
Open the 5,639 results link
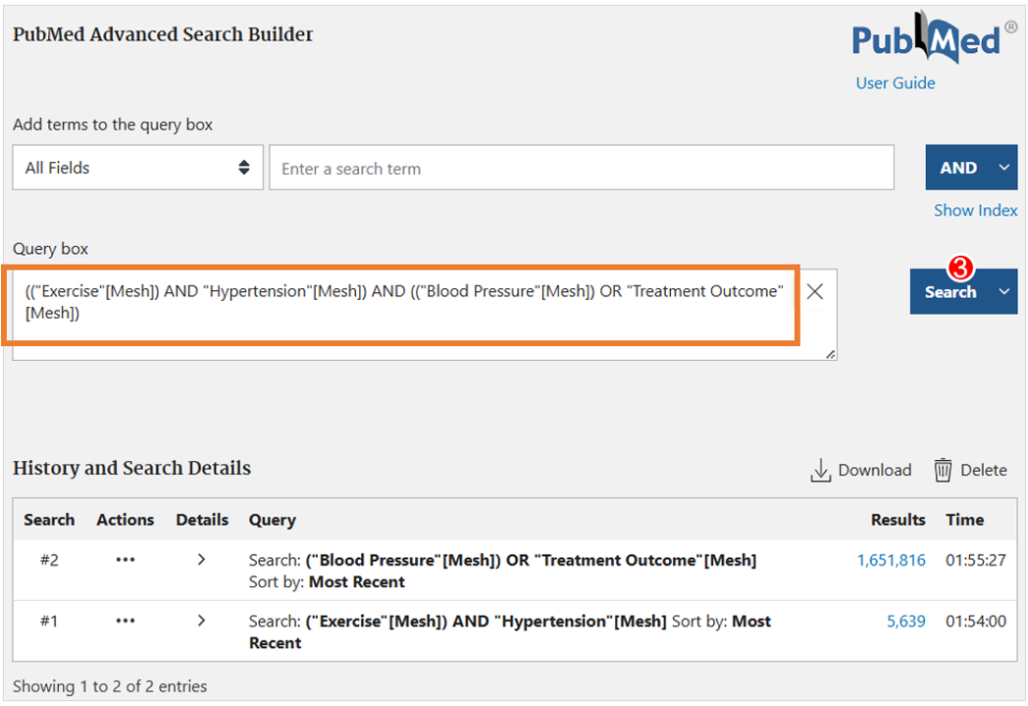pyautogui.click(x=906, y=621)
